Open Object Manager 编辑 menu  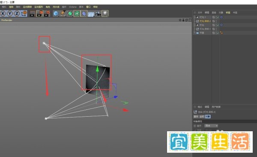pos(207,12)
